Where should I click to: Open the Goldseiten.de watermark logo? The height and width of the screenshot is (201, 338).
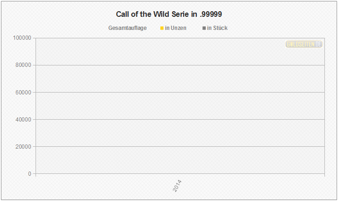(304, 44)
